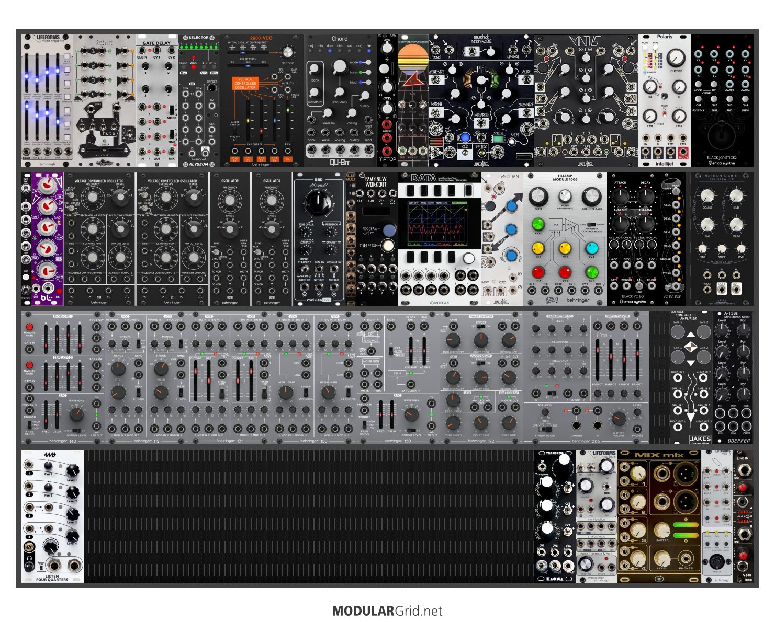The image size is (775, 622).
Task: Click the ATTACK knob on Black VC EG
Action: tap(620, 196)
